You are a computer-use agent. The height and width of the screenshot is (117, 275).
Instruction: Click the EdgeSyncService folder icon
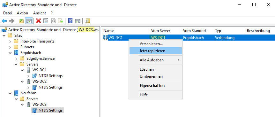[x=22, y=59]
